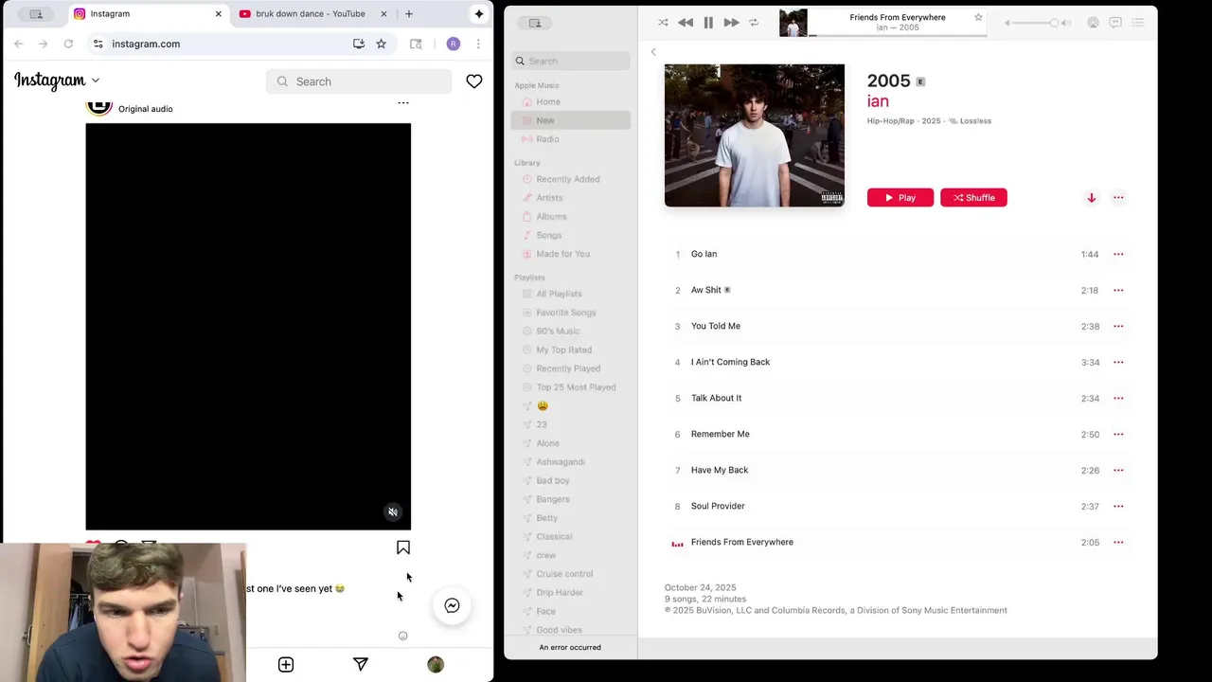Click playing indicator beside Friends From Everywhere
Screen dimensions: 1212x682
(677, 544)
